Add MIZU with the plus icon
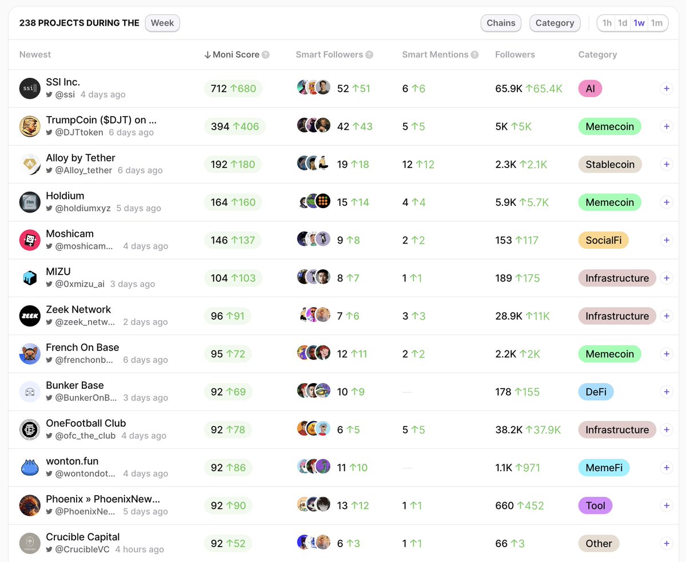Image resolution: width=686 pixels, height=562 pixels. point(667,278)
